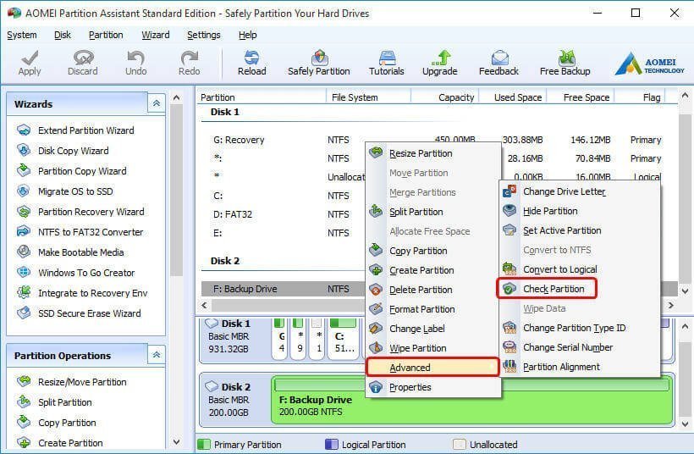694x454 pixels.
Task: Select Partition Alignment in submenu
Action: 580,367
